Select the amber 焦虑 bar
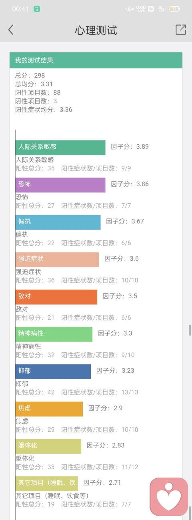Image resolution: width=192 pixels, height=520 pixels. tap(49, 409)
